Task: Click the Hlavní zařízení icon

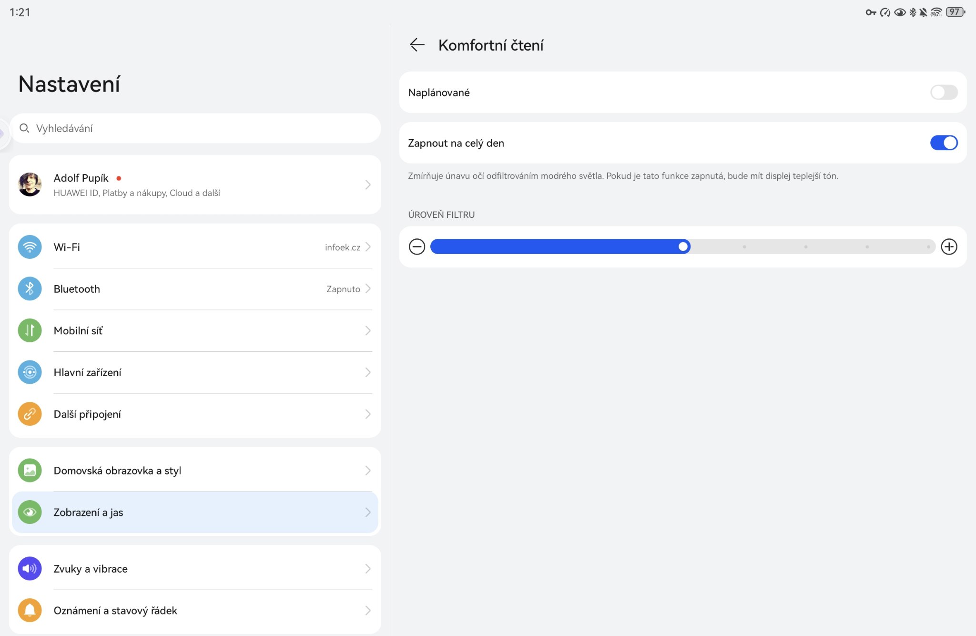Action: click(30, 372)
